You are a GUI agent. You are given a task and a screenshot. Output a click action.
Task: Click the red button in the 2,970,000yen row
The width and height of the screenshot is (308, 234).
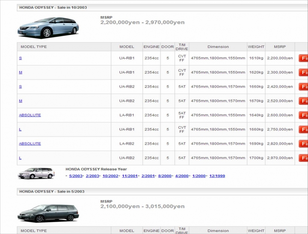pos(303,158)
